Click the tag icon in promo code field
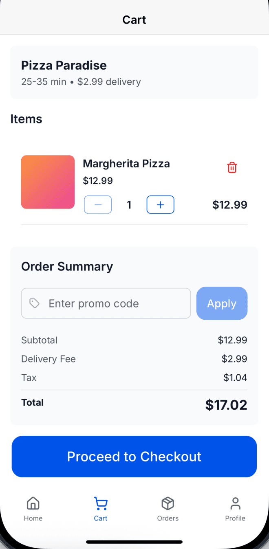Viewport: 269px width, 549px height. click(34, 303)
